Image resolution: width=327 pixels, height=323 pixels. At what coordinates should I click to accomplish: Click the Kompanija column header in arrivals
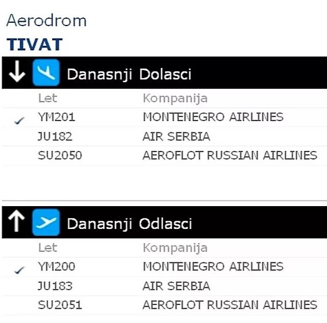coord(175,98)
